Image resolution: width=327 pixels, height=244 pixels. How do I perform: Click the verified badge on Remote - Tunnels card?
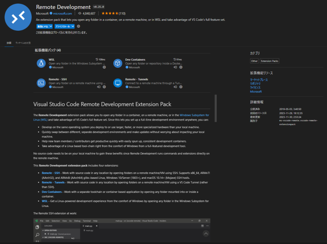click(127, 87)
